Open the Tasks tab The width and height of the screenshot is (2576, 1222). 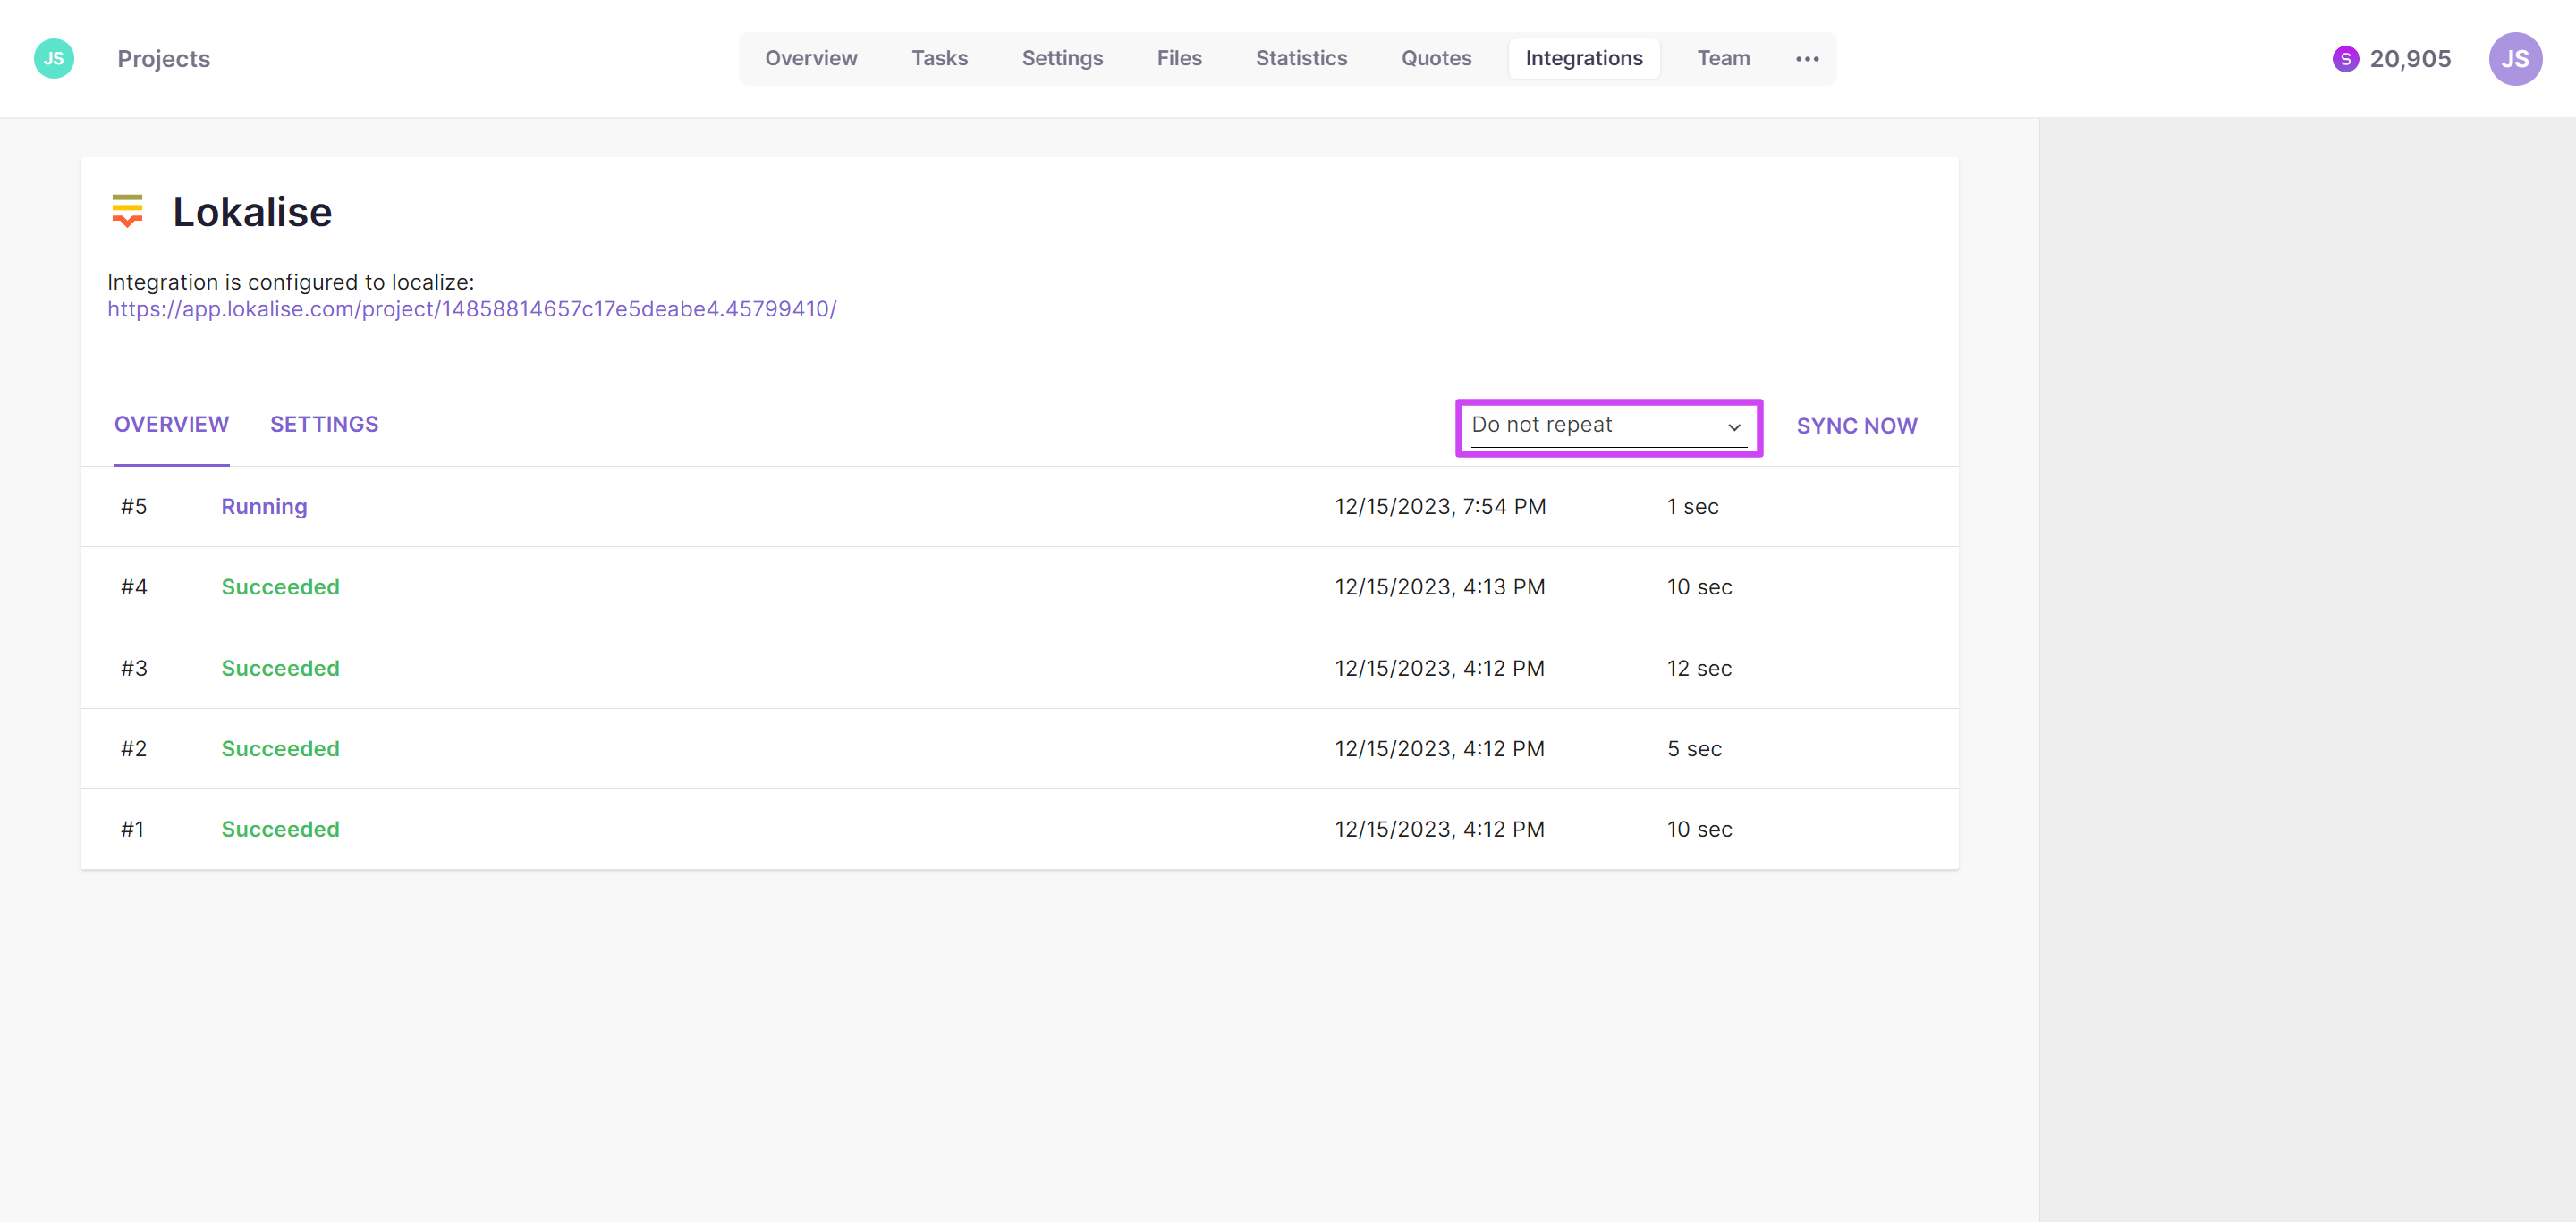[x=939, y=59]
